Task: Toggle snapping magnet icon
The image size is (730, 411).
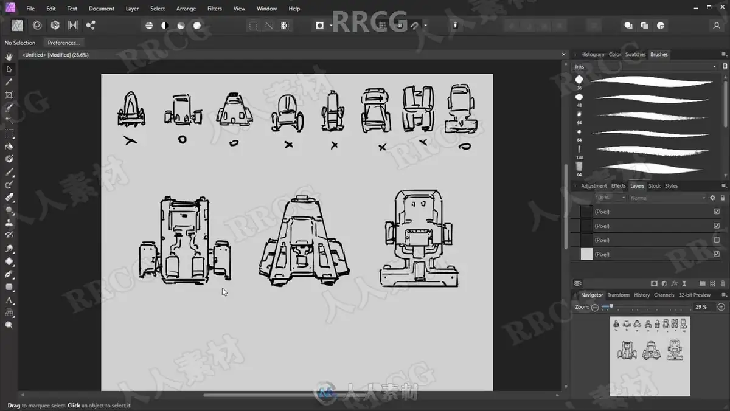Action: (x=414, y=26)
